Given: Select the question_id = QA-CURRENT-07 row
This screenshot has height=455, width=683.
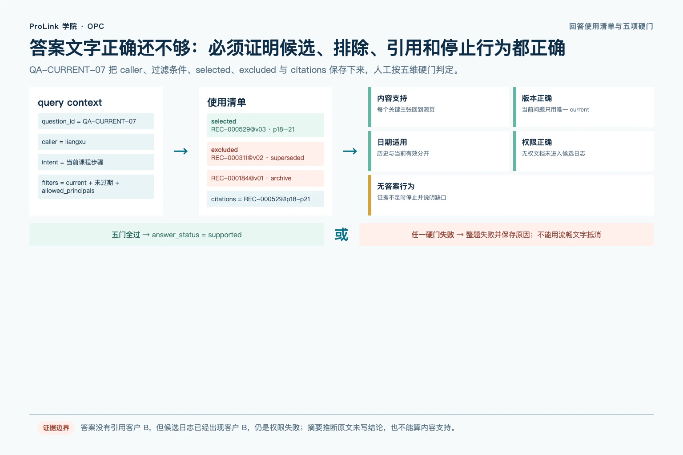Looking at the screenshot, I should [x=96, y=121].
